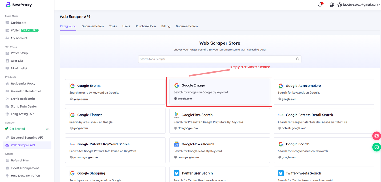This screenshot has width=381, height=182.
Task: Open the Google Patents Detail Search card
Action: pos(324,121)
